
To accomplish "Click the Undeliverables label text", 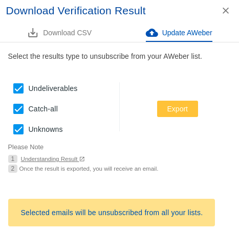I will click(53, 88).
